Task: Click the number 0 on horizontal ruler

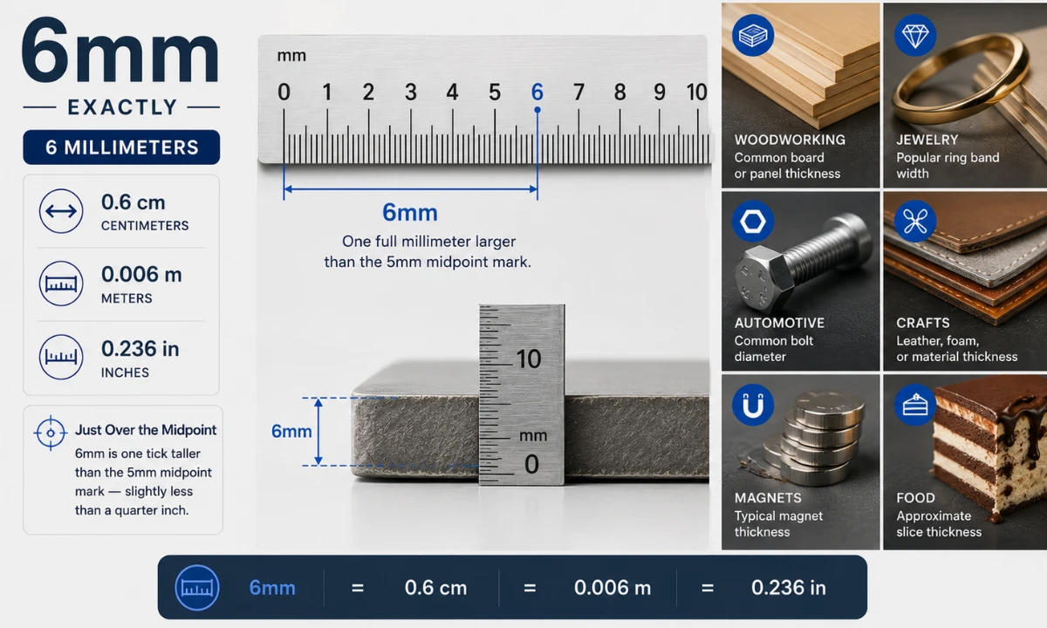Action: click(x=284, y=92)
